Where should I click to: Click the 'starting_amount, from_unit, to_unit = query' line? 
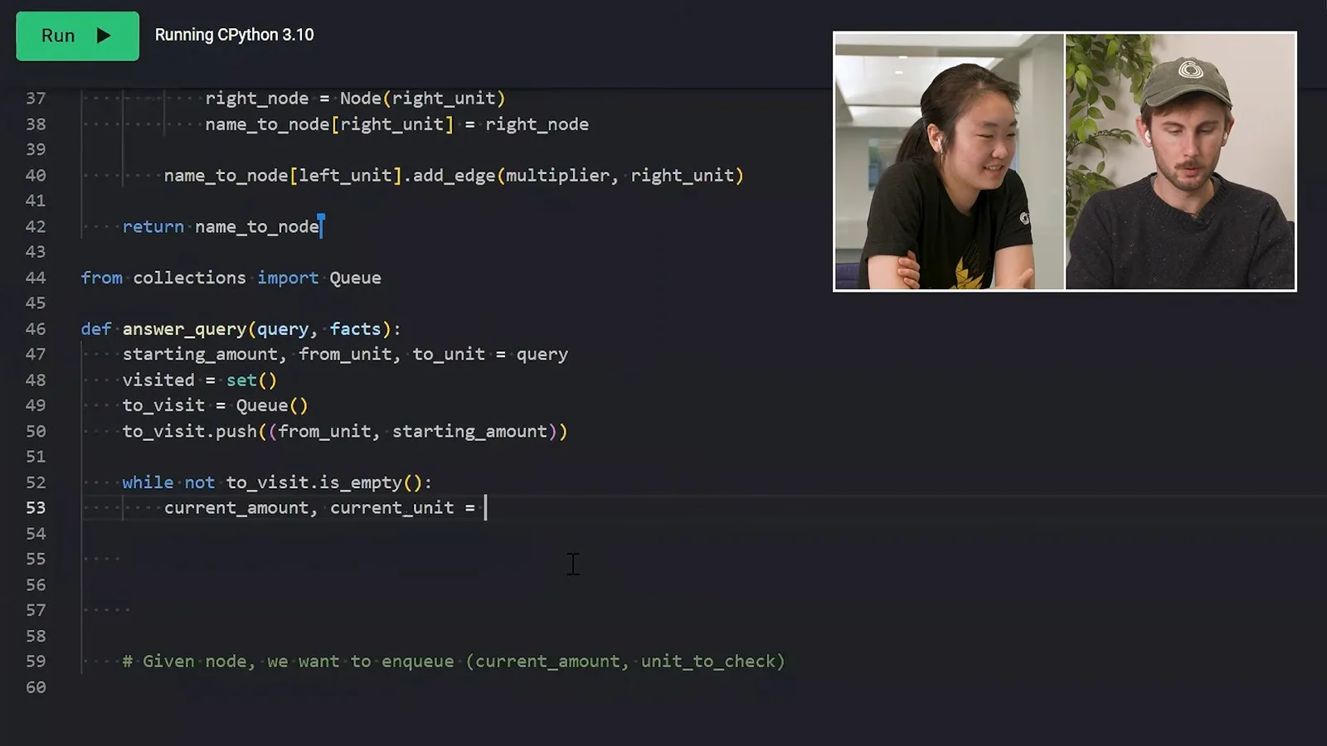tap(345, 354)
